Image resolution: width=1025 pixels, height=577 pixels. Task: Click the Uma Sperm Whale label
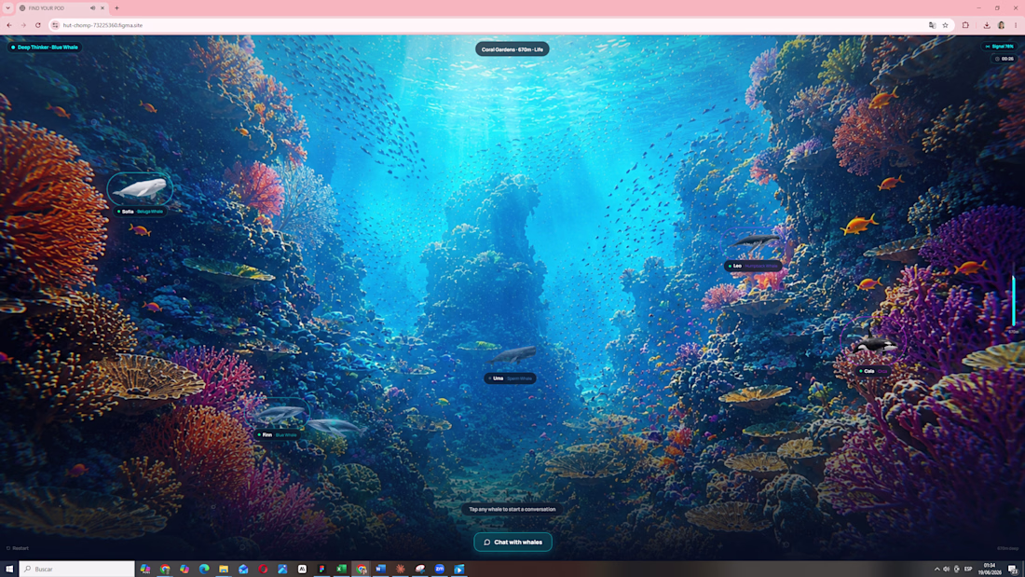pyautogui.click(x=510, y=378)
